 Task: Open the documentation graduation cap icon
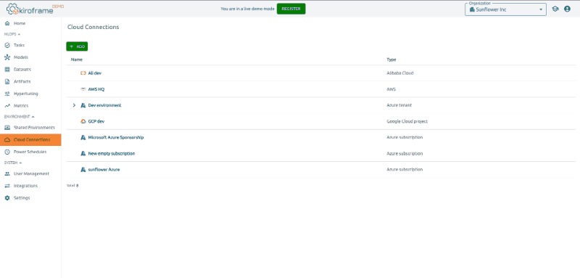point(555,9)
